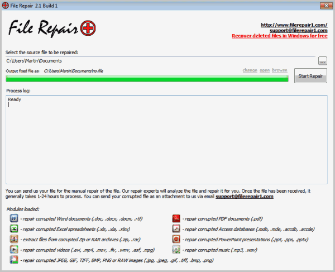Click inside the Process log text area
The height and width of the screenshot is (272, 335).
tap(166, 140)
